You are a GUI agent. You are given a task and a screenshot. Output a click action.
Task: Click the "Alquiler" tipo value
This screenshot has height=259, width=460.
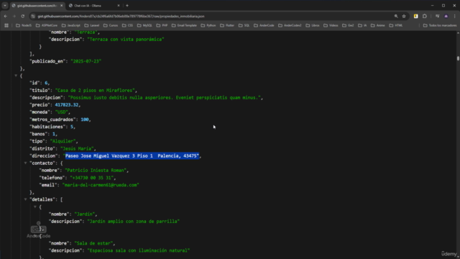coord(63,141)
